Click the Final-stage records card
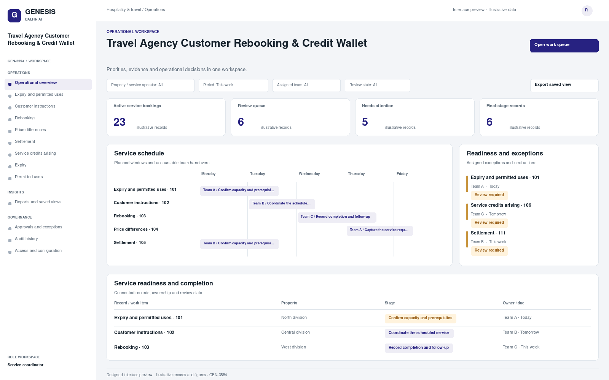The width and height of the screenshot is (609, 380). click(539, 117)
